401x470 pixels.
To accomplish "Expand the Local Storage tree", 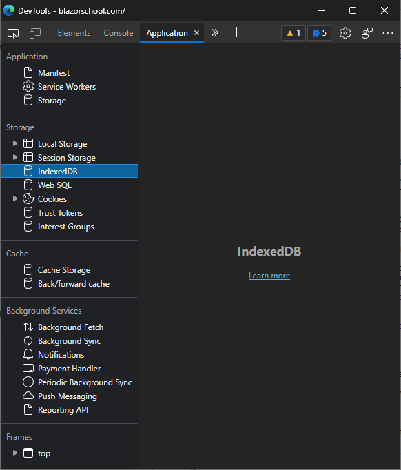I will (14, 143).
